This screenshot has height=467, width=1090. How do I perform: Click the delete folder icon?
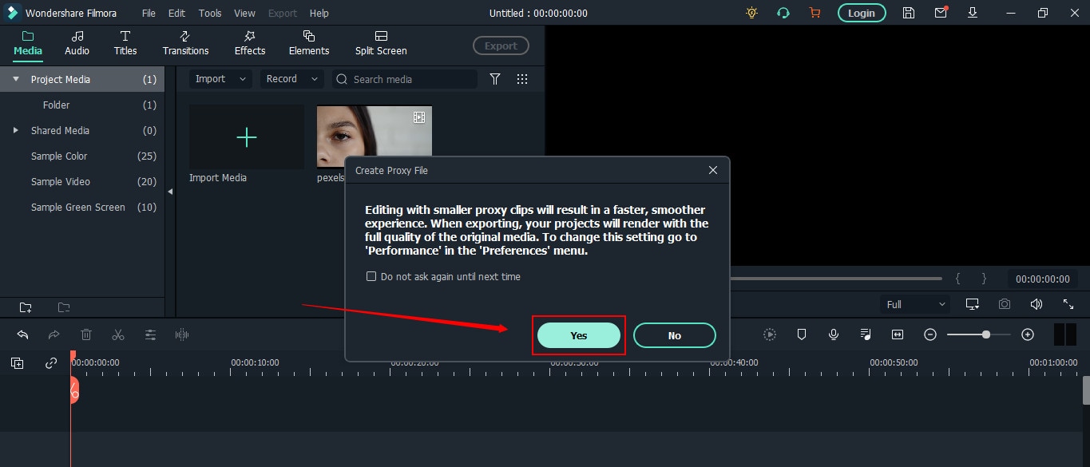coord(64,307)
